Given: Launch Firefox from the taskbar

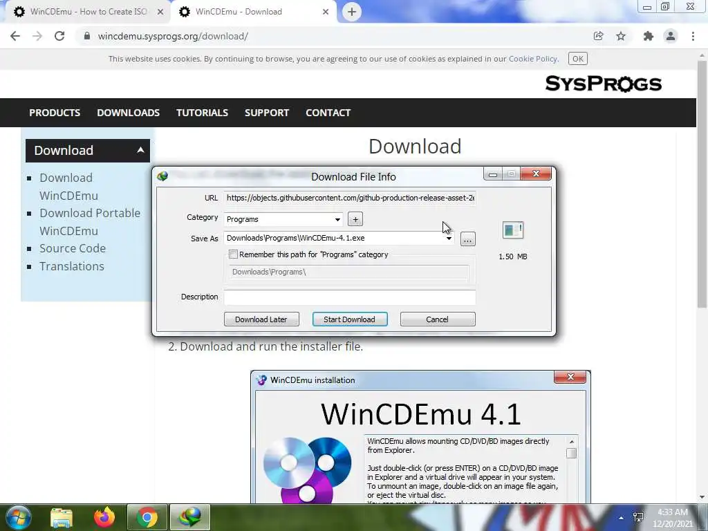Looking at the screenshot, I should click(104, 517).
